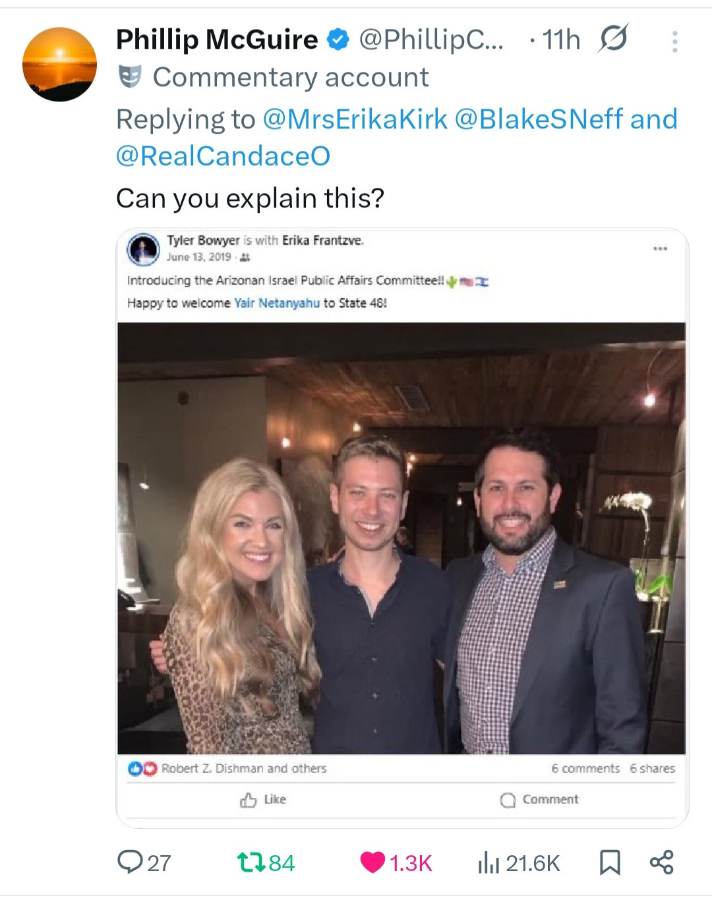
Task: Open the reply comments icon
Action: point(130,862)
